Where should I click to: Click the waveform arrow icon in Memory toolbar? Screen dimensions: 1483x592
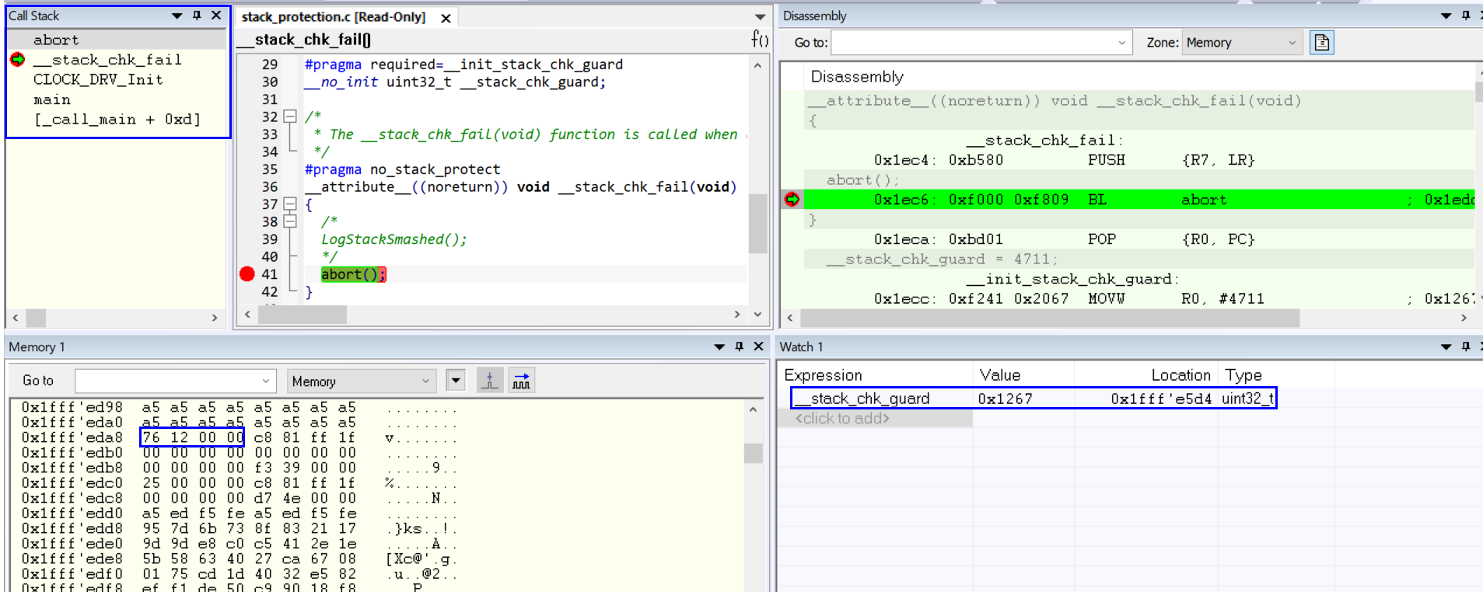point(522,381)
